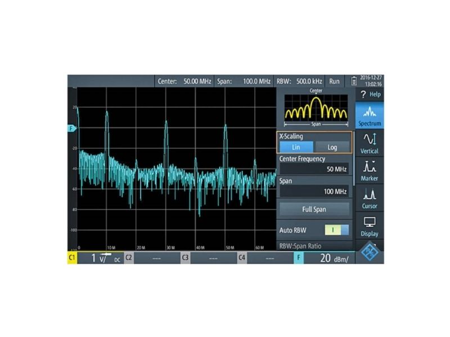Select the Spectrum menu icon
Image resolution: width=450 pixels, height=337 pixels.
[x=370, y=116]
